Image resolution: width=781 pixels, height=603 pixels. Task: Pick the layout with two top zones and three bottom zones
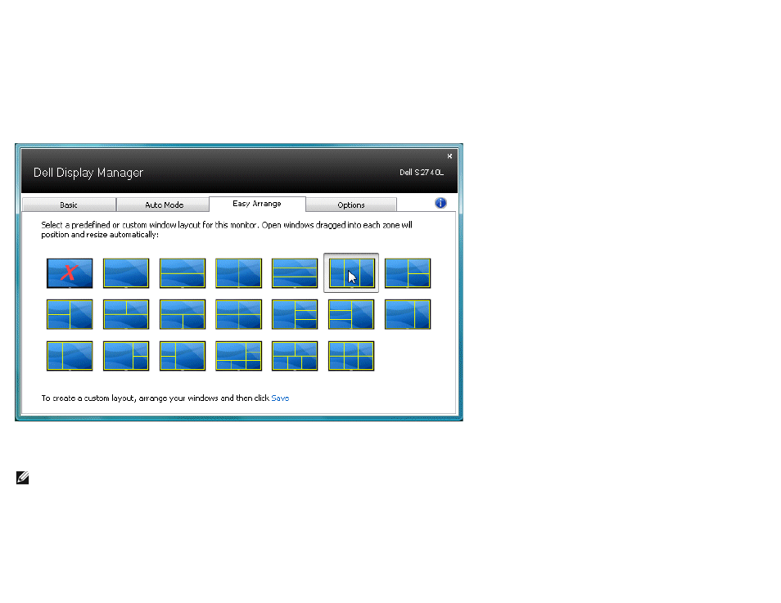point(295,356)
